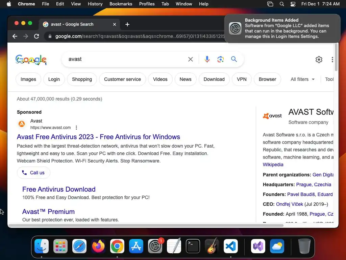Image resolution: width=346 pixels, height=260 pixels.
Task: Launch GarageBand from the Dock
Action: tap(212, 246)
